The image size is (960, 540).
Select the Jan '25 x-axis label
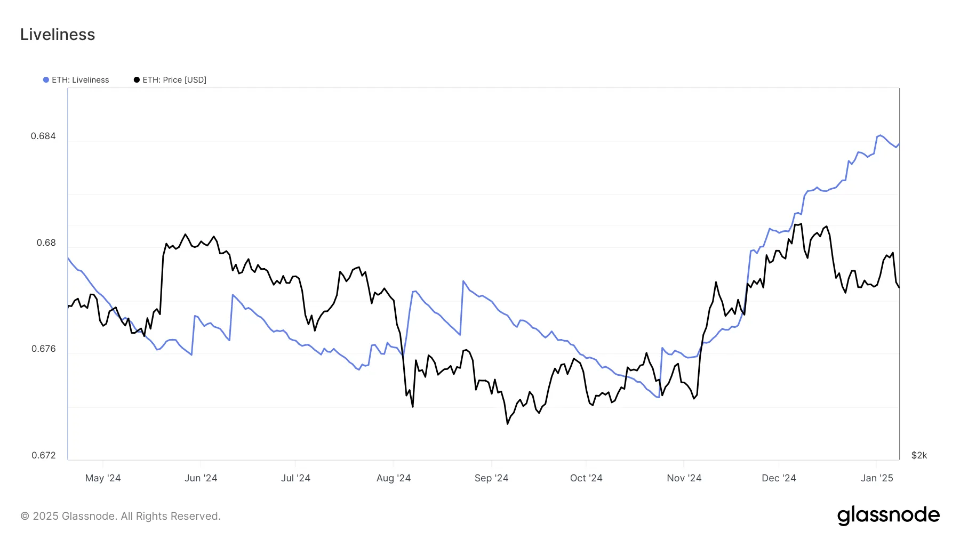click(x=877, y=478)
